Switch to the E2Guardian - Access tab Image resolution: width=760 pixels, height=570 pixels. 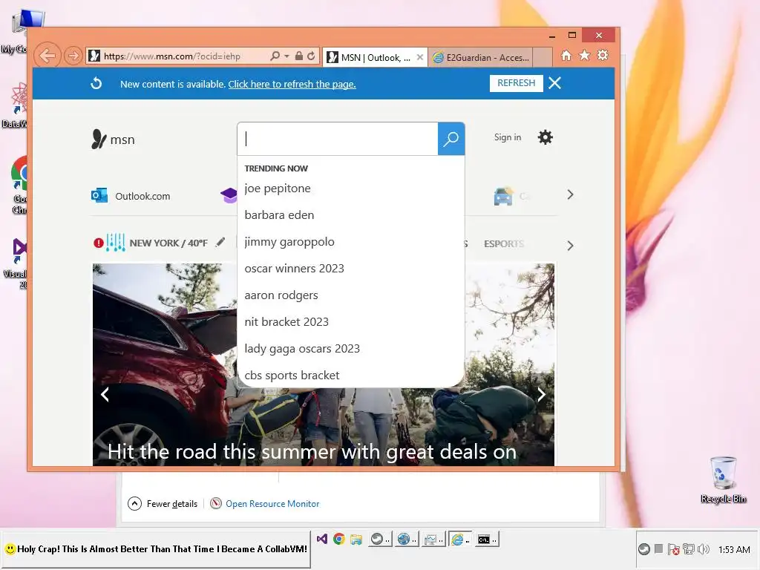481,58
